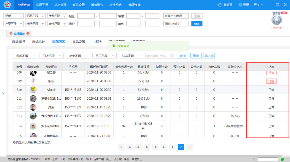Open the 类型不限 dropdown
290x162 pixels.
tap(57, 16)
